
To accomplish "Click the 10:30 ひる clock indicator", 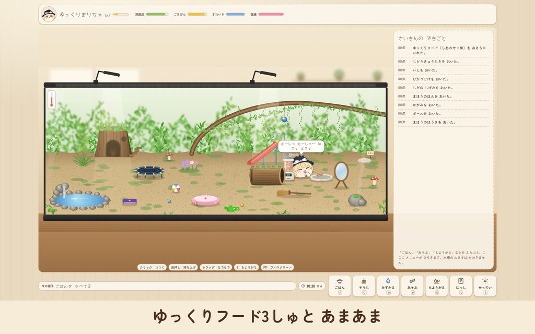I will pos(312,286).
